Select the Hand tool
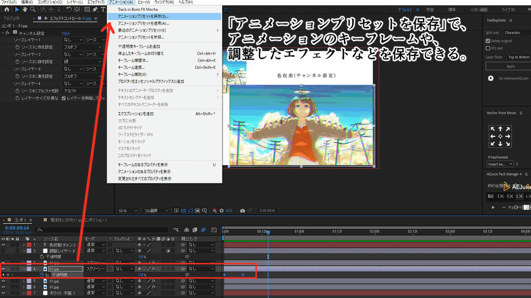The width and height of the screenshot is (531, 298). (25, 9)
